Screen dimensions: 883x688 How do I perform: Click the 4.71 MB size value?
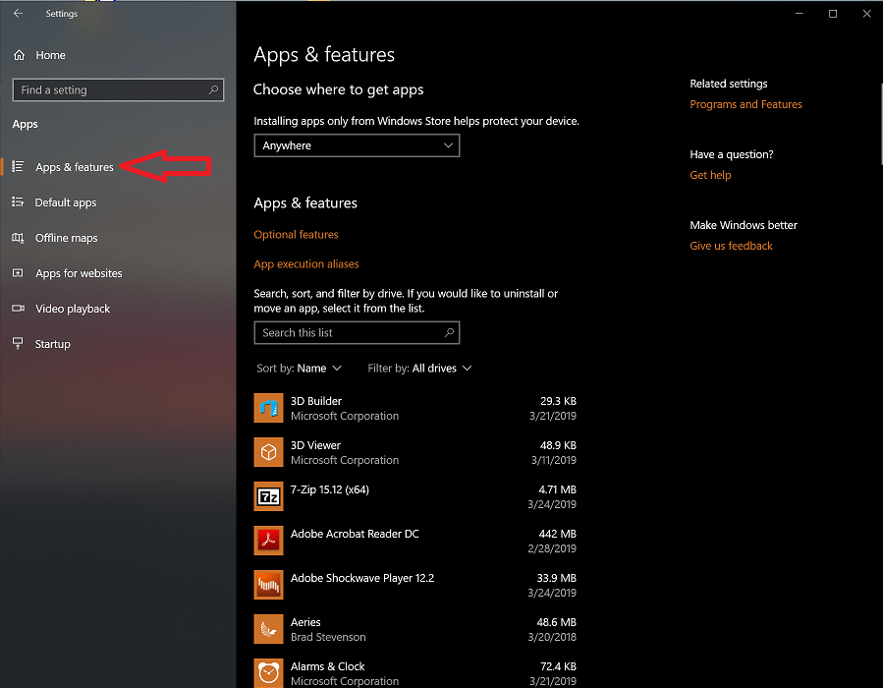coord(557,489)
